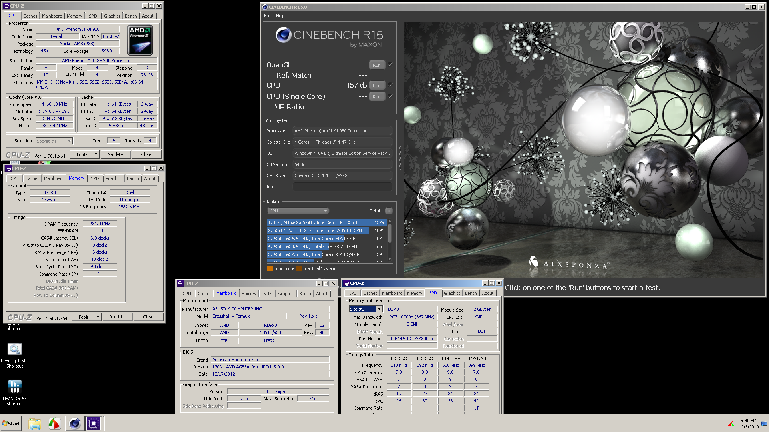769x432 pixels.
Task: Click the Validate button in Memory window
Action: tap(117, 317)
